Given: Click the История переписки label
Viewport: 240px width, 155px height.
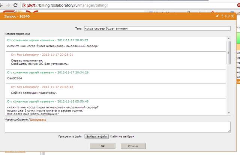Looking at the screenshot, I should click(17, 34).
